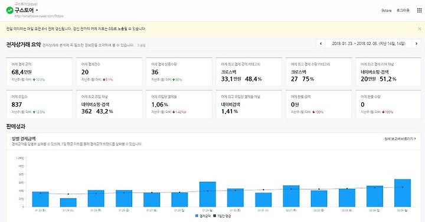Screen dimensions: 425x222
Task: Click the 9store account link
Action: coord(386,11)
